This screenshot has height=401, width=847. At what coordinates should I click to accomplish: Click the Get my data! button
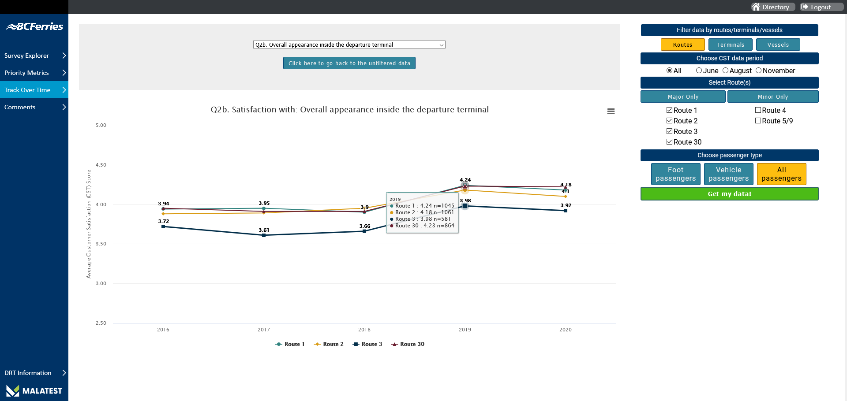(729, 194)
